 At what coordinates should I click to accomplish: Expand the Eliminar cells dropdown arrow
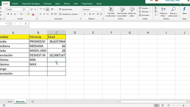click(151, 12)
